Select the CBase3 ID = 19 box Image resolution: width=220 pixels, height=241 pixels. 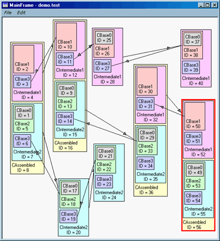click(68, 216)
